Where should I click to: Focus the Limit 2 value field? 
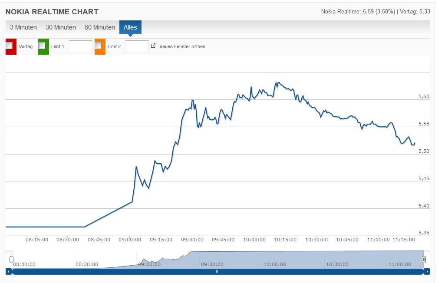[x=137, y=46]
